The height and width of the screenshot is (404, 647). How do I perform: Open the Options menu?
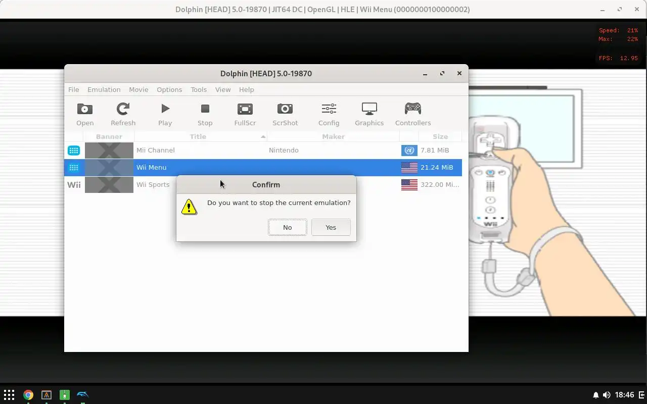169,89
